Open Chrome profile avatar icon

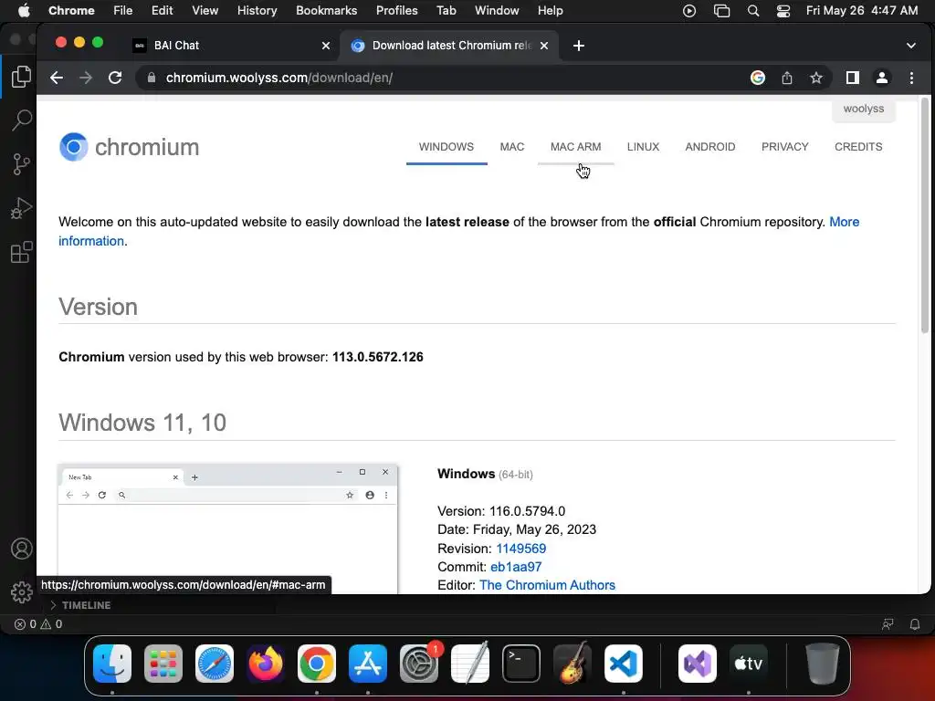[x=882, y=78]
